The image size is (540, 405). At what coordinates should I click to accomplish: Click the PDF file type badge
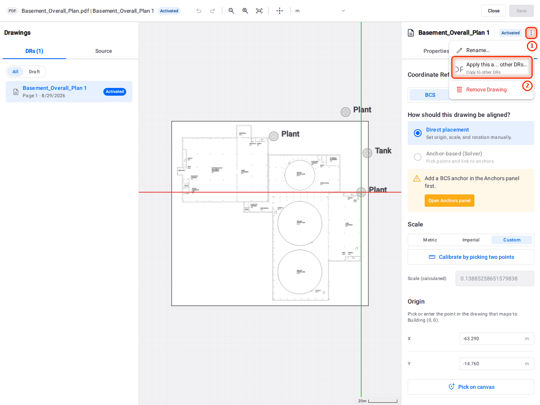12,11
